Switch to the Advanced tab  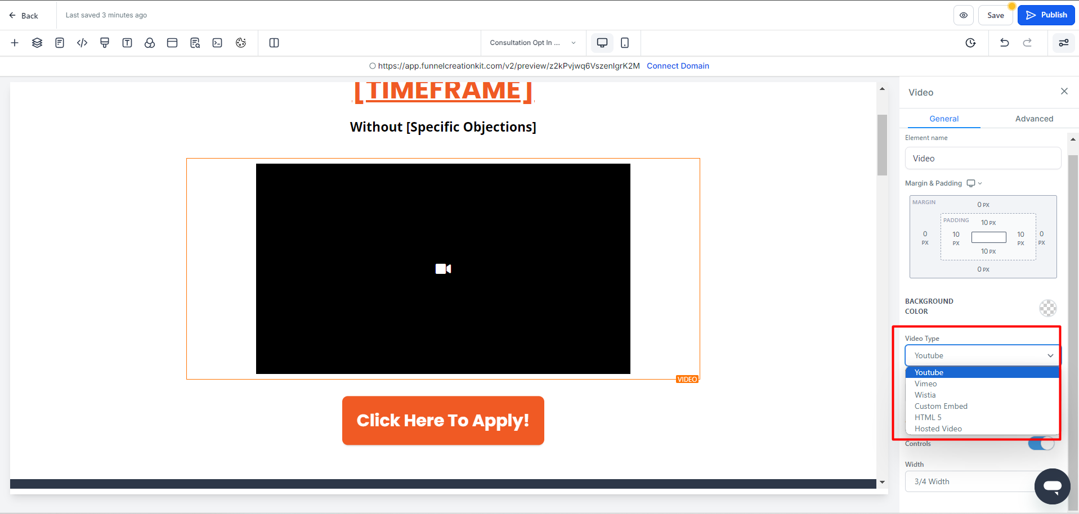point(1034,119)
